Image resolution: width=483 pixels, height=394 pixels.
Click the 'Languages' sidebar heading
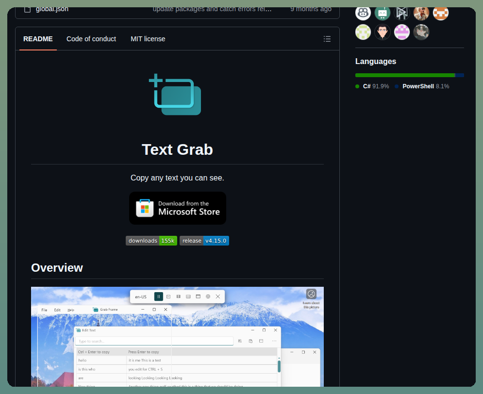coord(376,61)
